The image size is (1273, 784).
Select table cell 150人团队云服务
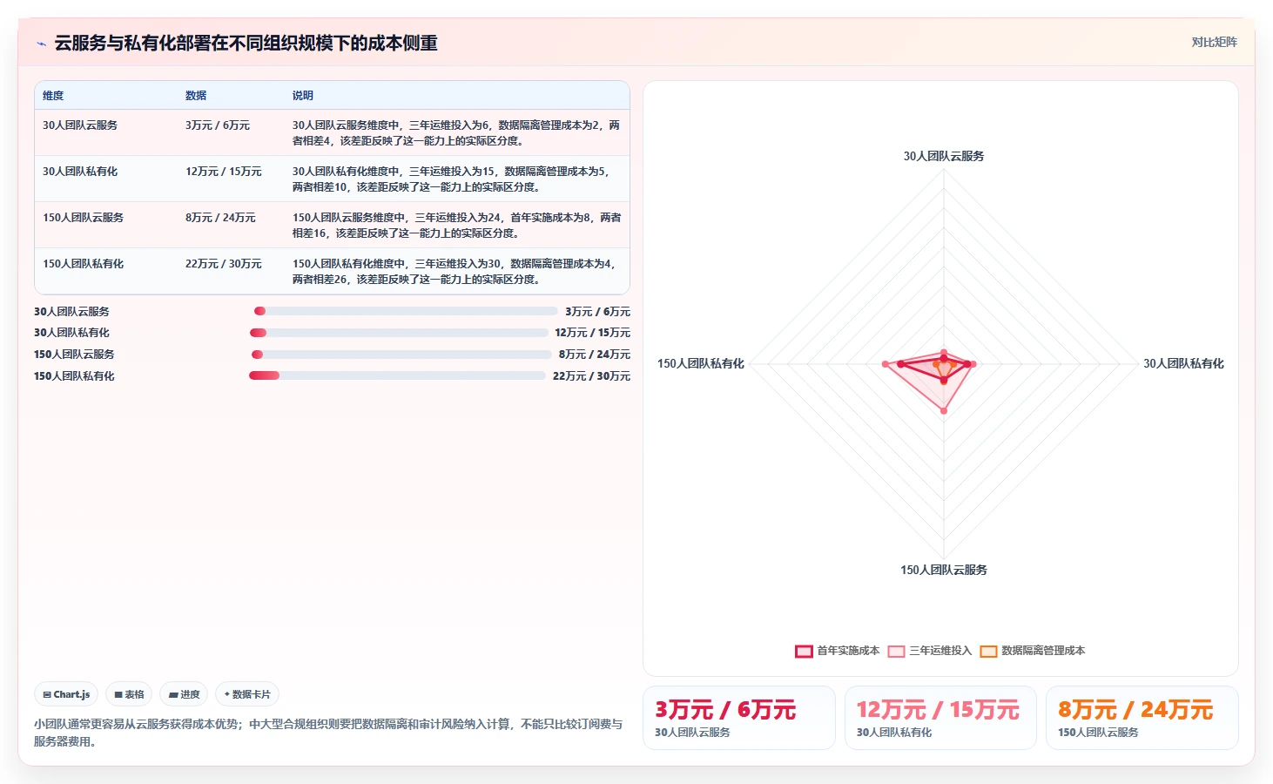84,218
